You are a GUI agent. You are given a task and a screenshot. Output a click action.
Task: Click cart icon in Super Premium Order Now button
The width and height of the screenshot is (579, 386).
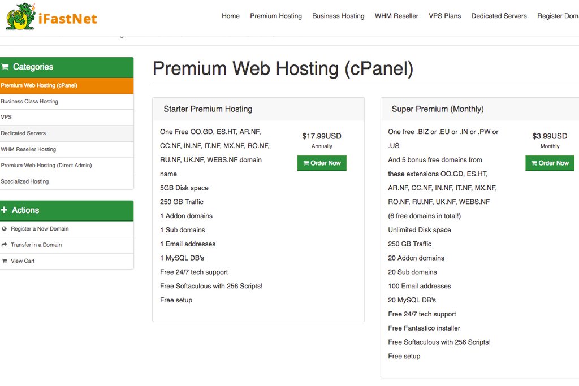click(534, 163)
